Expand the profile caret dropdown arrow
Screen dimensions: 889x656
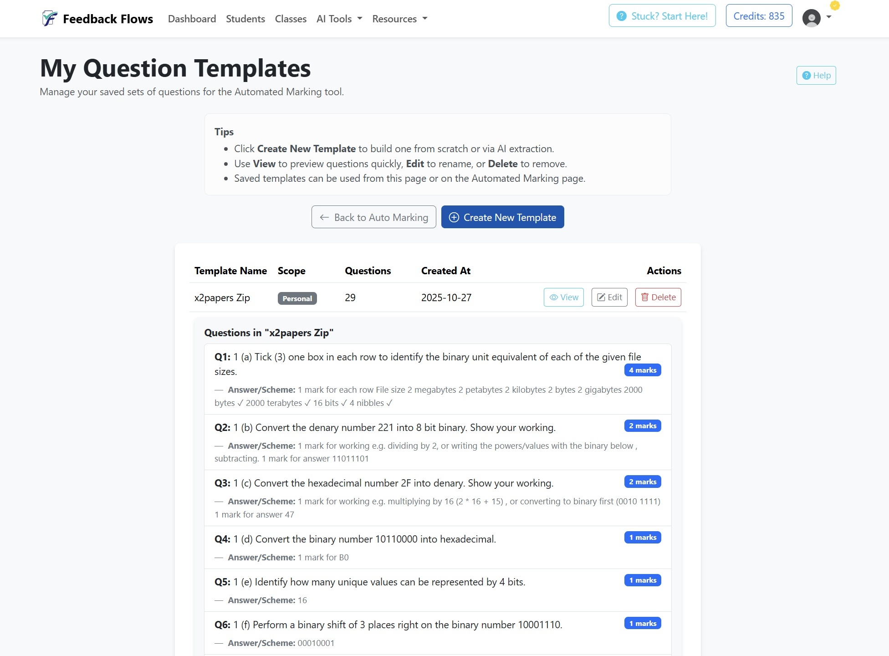pyautogui.click(x=829, y=17)
